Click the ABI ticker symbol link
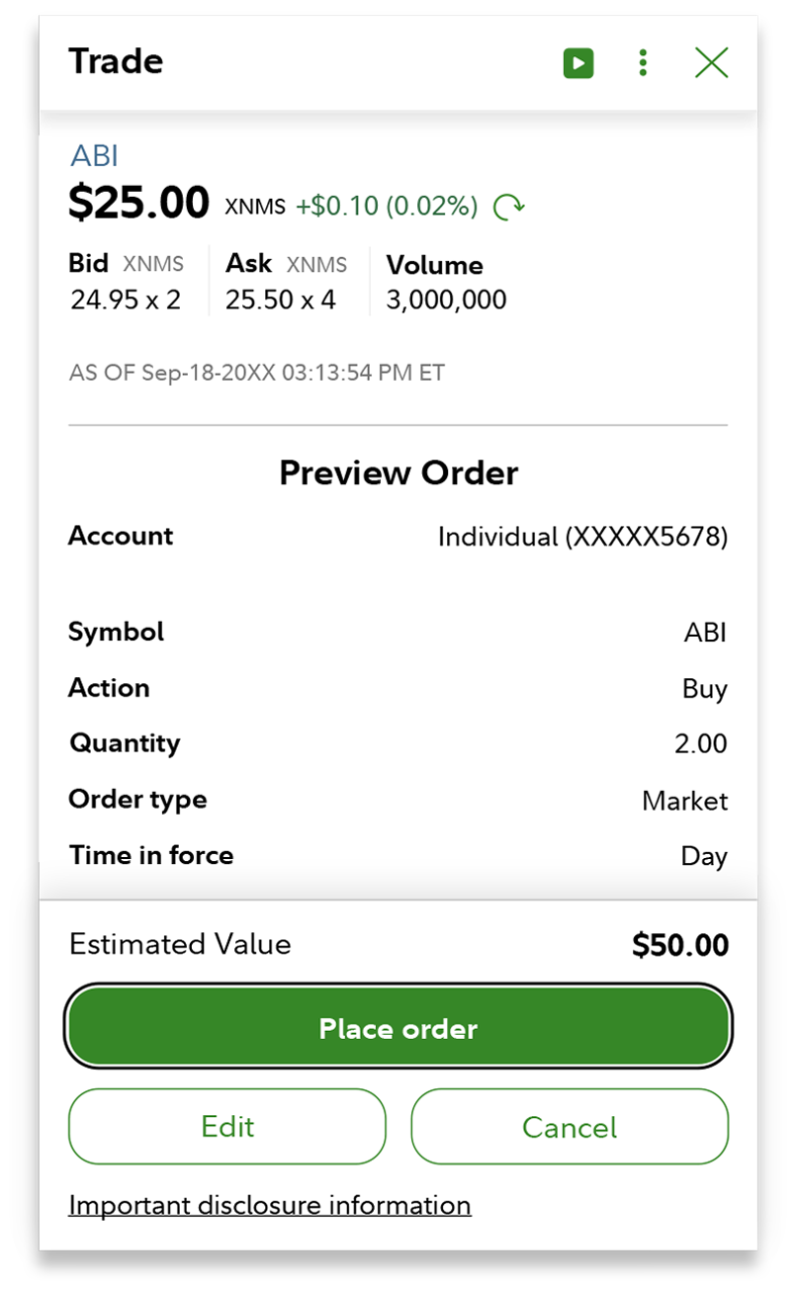The image size is (798, 1289). 94,156
